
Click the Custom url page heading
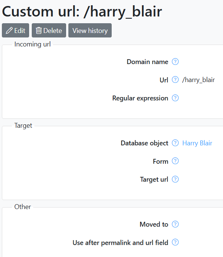pos(82,12)
